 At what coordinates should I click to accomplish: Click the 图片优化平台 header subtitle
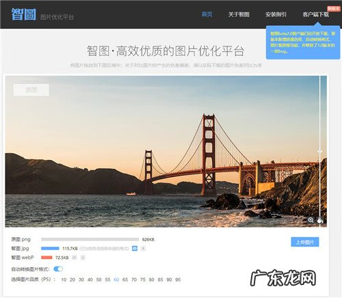(x=57, y=17)
